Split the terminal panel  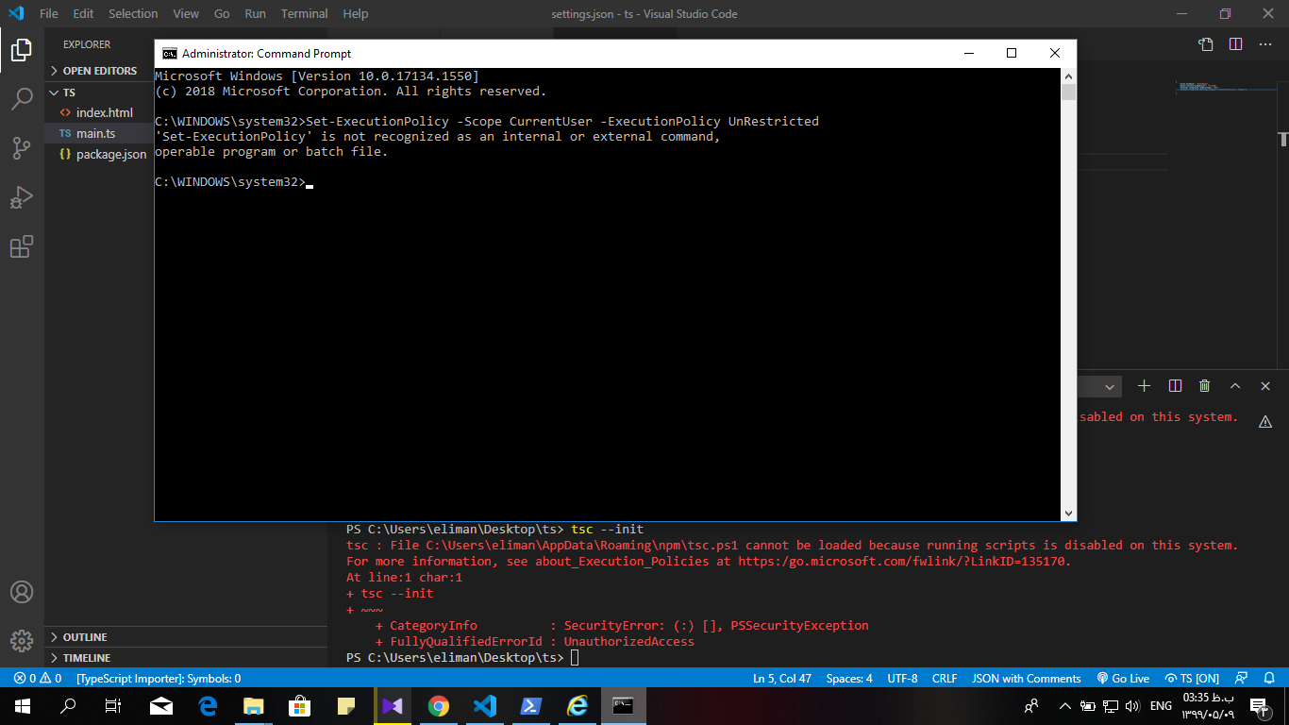pos(1175,386)
